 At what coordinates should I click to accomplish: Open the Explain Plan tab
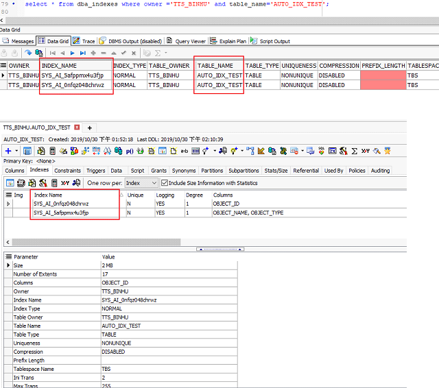(228, 41)
